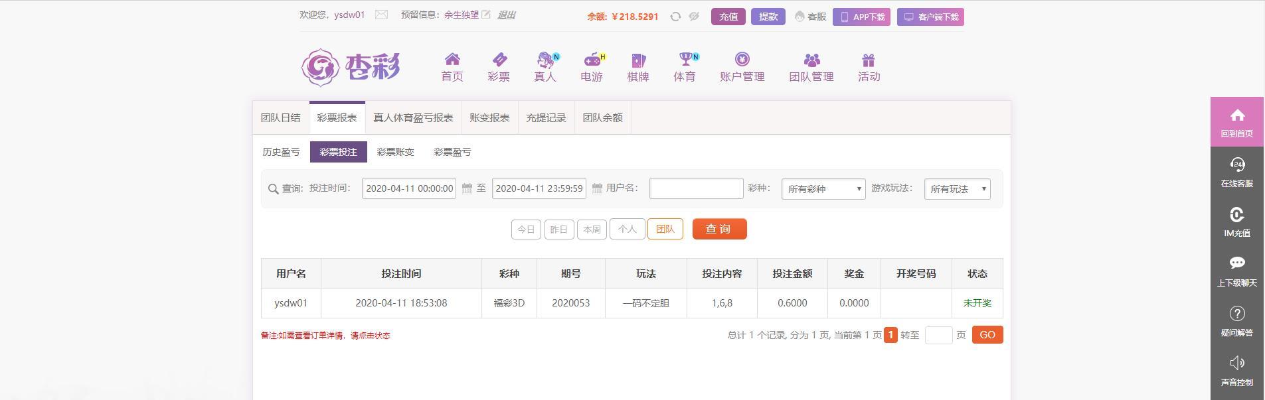Image resolution: width=1265 pixels, height=400 pixels.
Task: Select the 本周 quick filter
Action: pyautogui.click(x=592, y=230)
